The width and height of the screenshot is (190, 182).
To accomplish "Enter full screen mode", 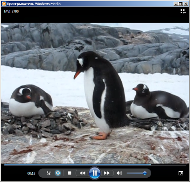I will tap(181, 173).
